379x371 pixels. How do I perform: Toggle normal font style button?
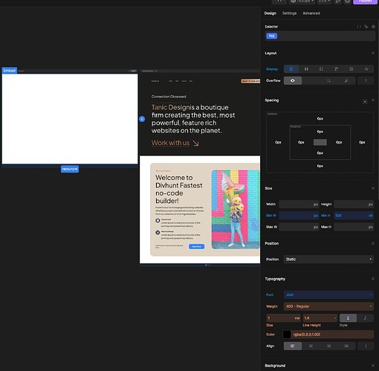348,318
